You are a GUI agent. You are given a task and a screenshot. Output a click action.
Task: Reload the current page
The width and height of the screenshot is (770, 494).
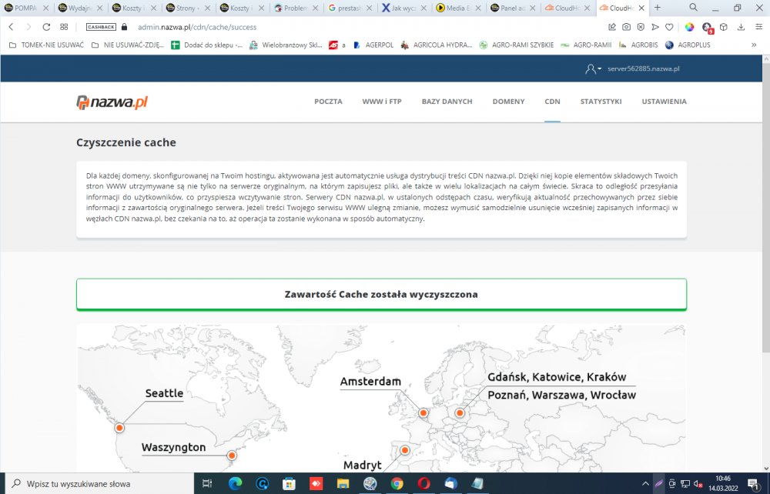(46, 27)
